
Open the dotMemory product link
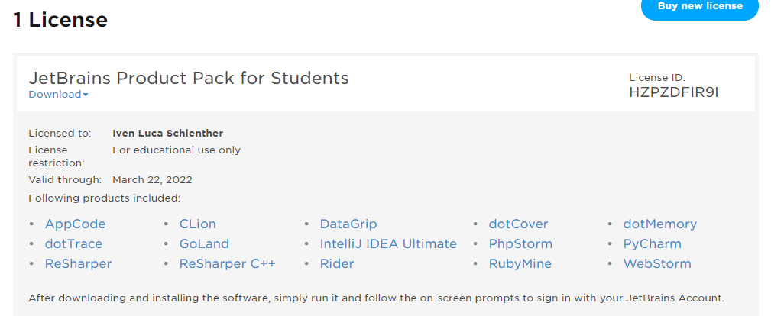[x=659, y=224]
